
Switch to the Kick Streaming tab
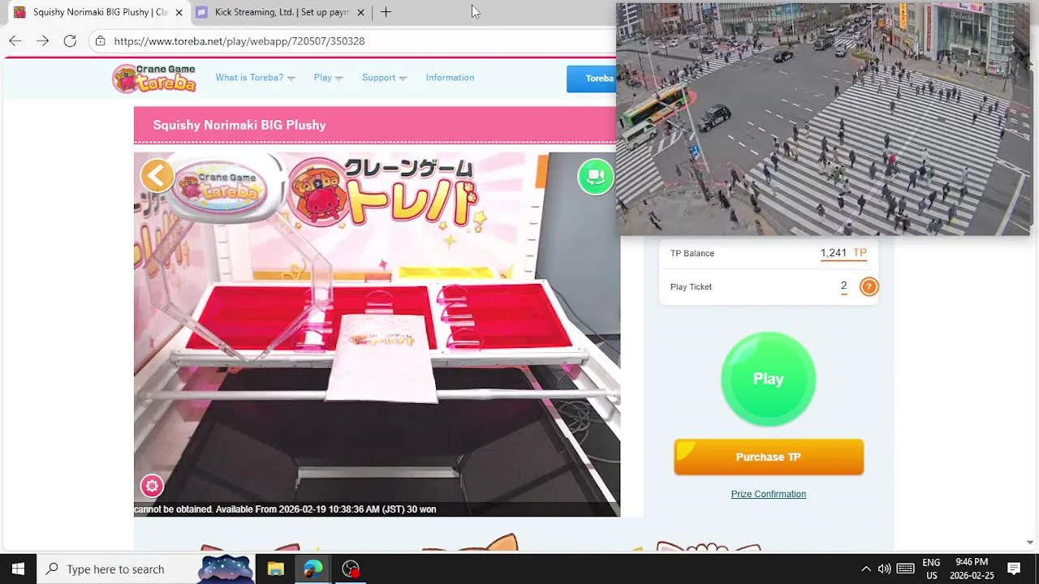281,12
